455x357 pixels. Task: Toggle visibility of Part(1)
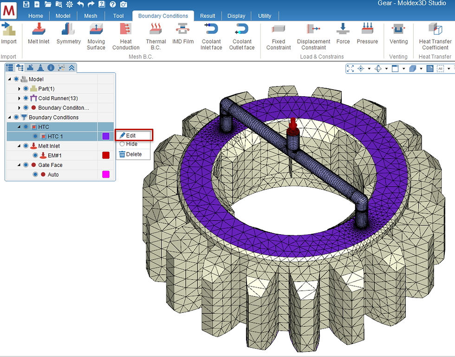26,89
